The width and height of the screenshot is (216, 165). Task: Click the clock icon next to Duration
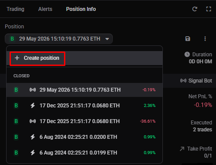[x=187, y=55]
